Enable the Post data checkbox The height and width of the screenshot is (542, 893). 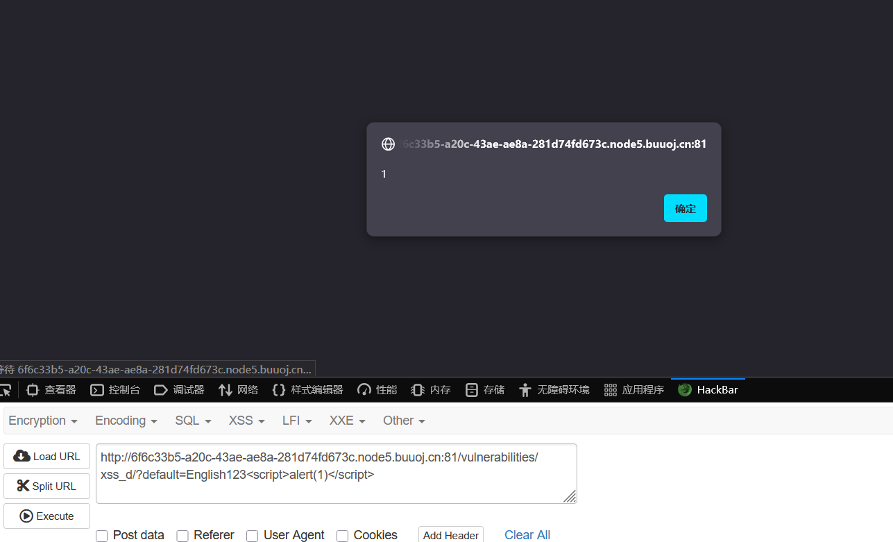[x=102, y=536]
